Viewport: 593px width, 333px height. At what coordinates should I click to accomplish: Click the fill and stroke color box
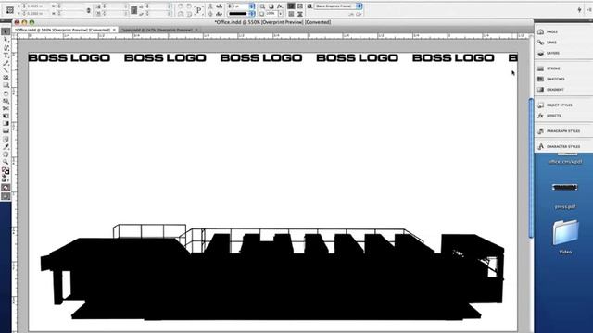[6, 171]
